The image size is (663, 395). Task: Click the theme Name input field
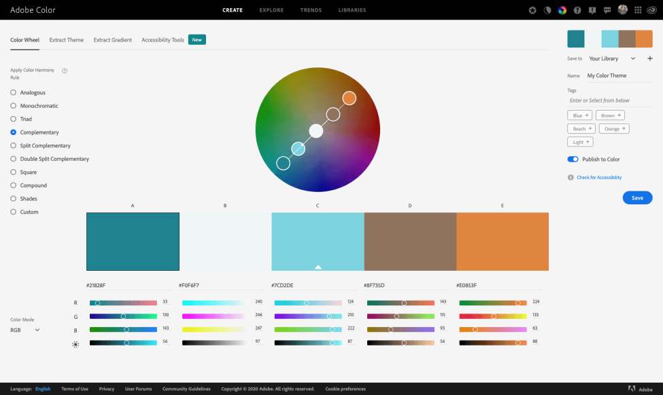[619, 76]
